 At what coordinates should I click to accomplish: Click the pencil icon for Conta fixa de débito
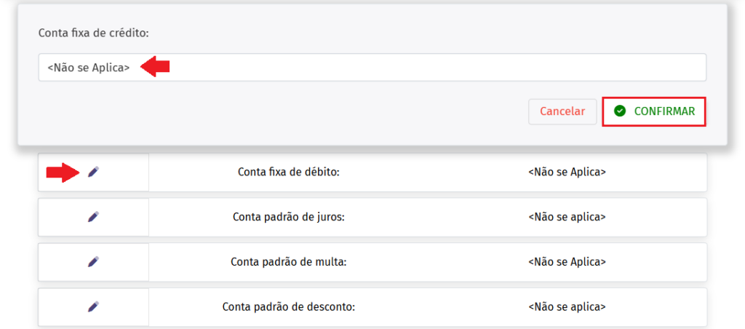[x=93, y=172]
